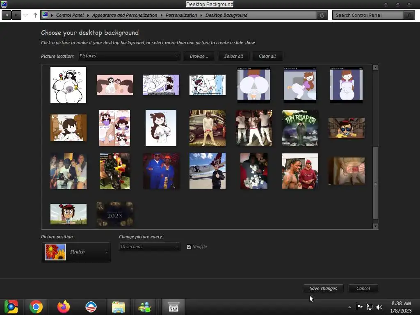This screenshot has height=315, width=420.
Task: Select the man beside car photo
Action: point(207,128)
